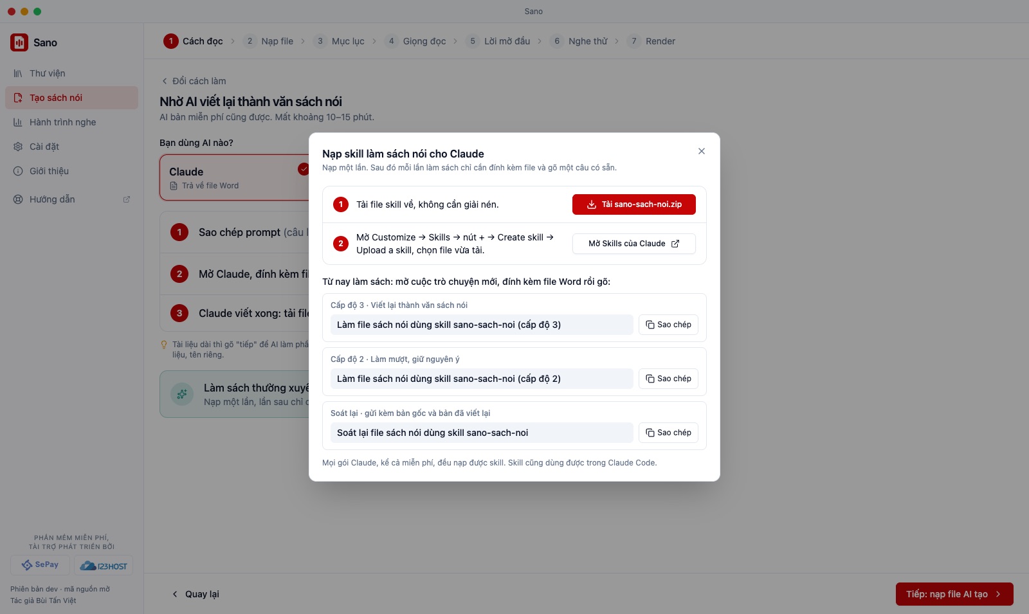Go to step 3 Mục lục
Screen dimensions: 1029x614
339,41
